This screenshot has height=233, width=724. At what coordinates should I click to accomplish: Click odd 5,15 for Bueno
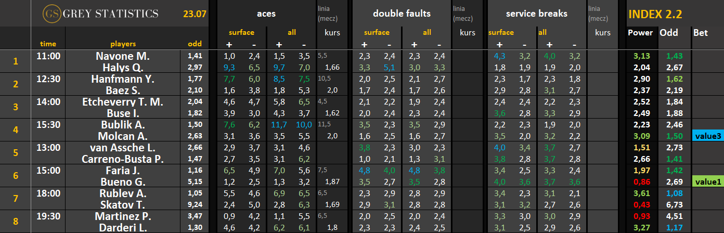click(195, 182)
